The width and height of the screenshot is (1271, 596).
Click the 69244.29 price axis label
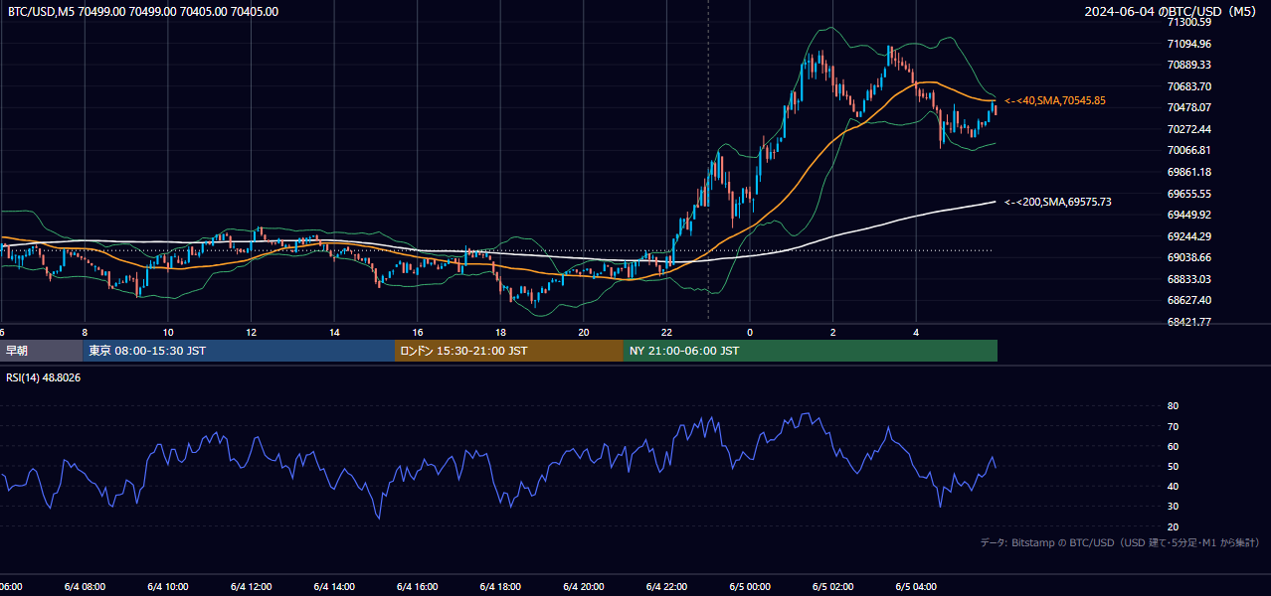tap(1188, 236)
